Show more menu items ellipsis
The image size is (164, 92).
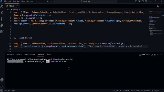[36, 1]
